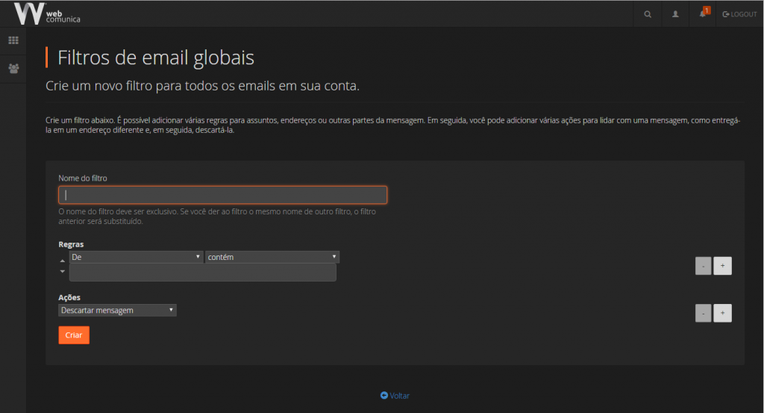
Task: Expand the 'contém' condition dropdown
Action: [x=272, y=257]
